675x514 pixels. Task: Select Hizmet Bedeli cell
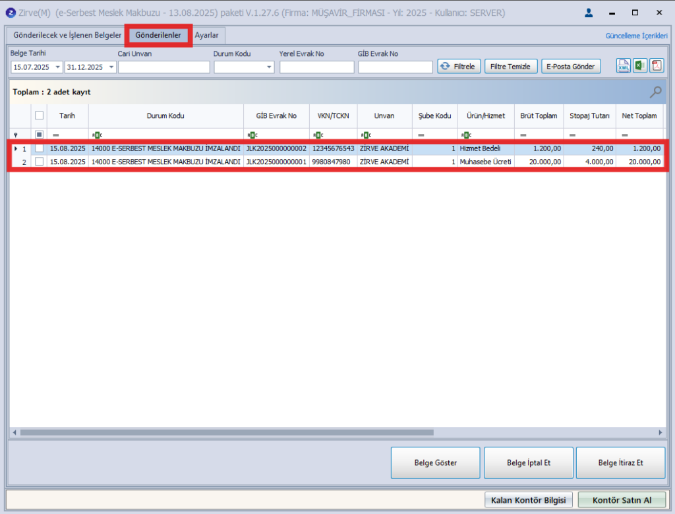point(486,148)
